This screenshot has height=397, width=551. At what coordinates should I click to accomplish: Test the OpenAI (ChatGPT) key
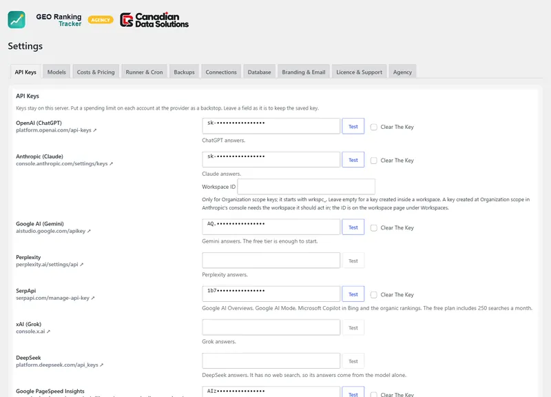[353, 127]
